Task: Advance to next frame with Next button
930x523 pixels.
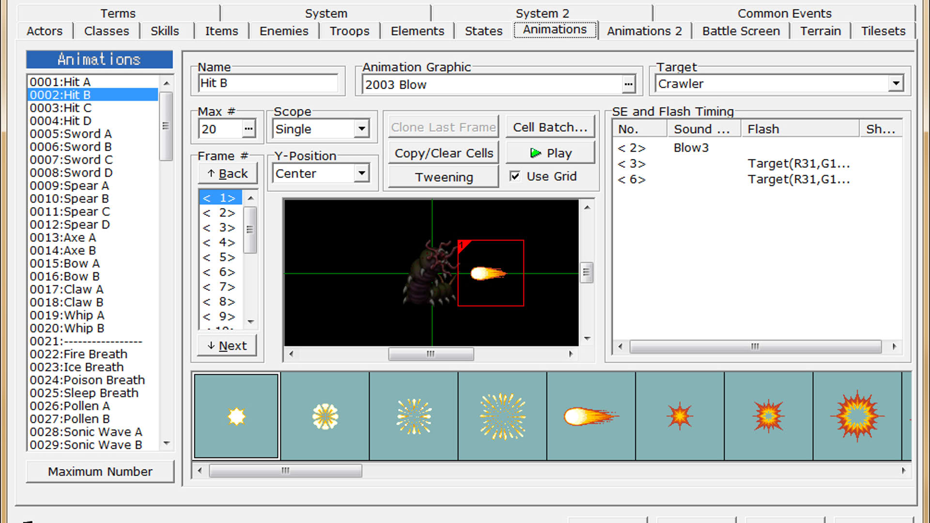Action: coord(227,346)
